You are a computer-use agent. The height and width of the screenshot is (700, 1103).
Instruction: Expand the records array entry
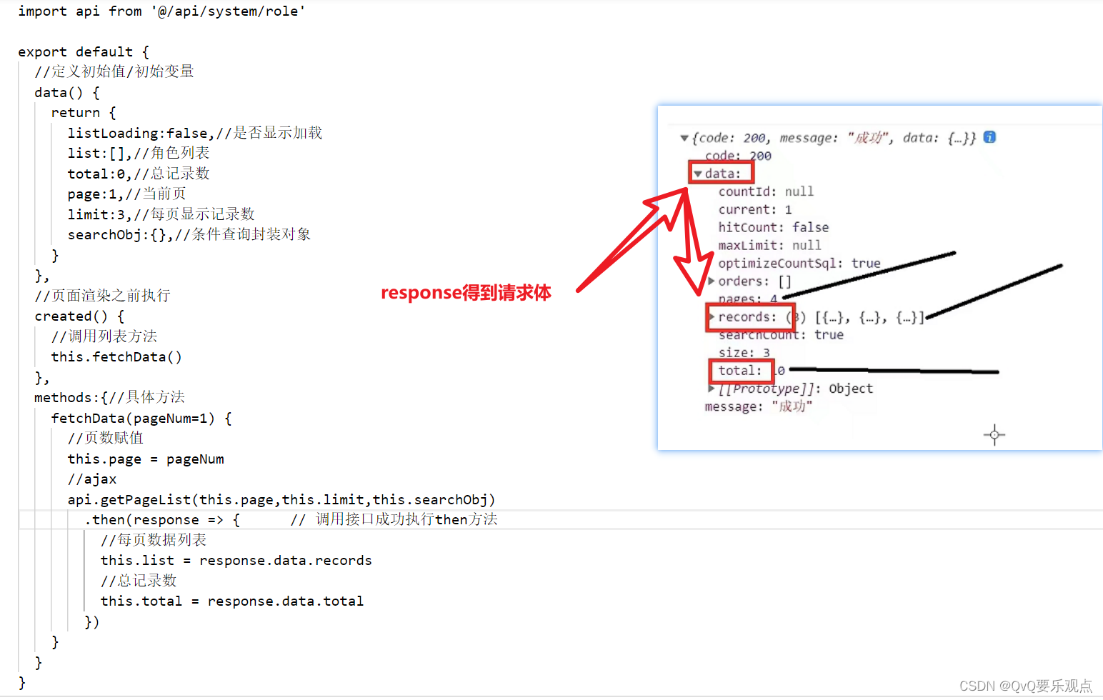pyautogui.click(x=712, y=316)
